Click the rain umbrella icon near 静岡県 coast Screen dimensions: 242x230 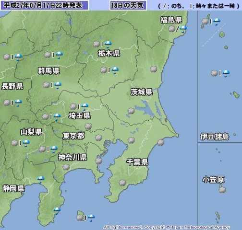(x=41, y=180)
